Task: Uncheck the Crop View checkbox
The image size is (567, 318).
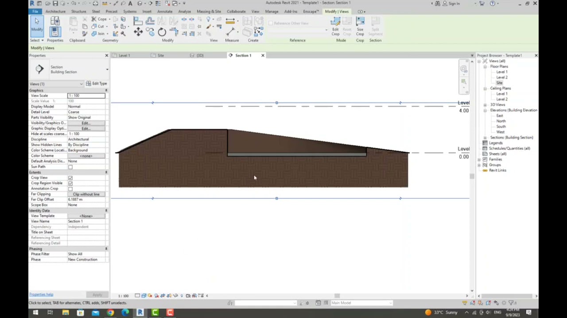Action: [x=70, y=178]
